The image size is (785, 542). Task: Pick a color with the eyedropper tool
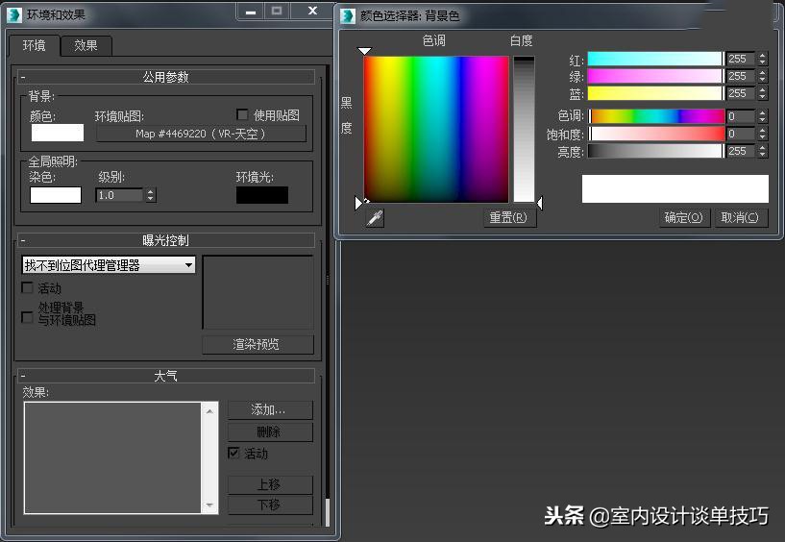tap(375, 218)
